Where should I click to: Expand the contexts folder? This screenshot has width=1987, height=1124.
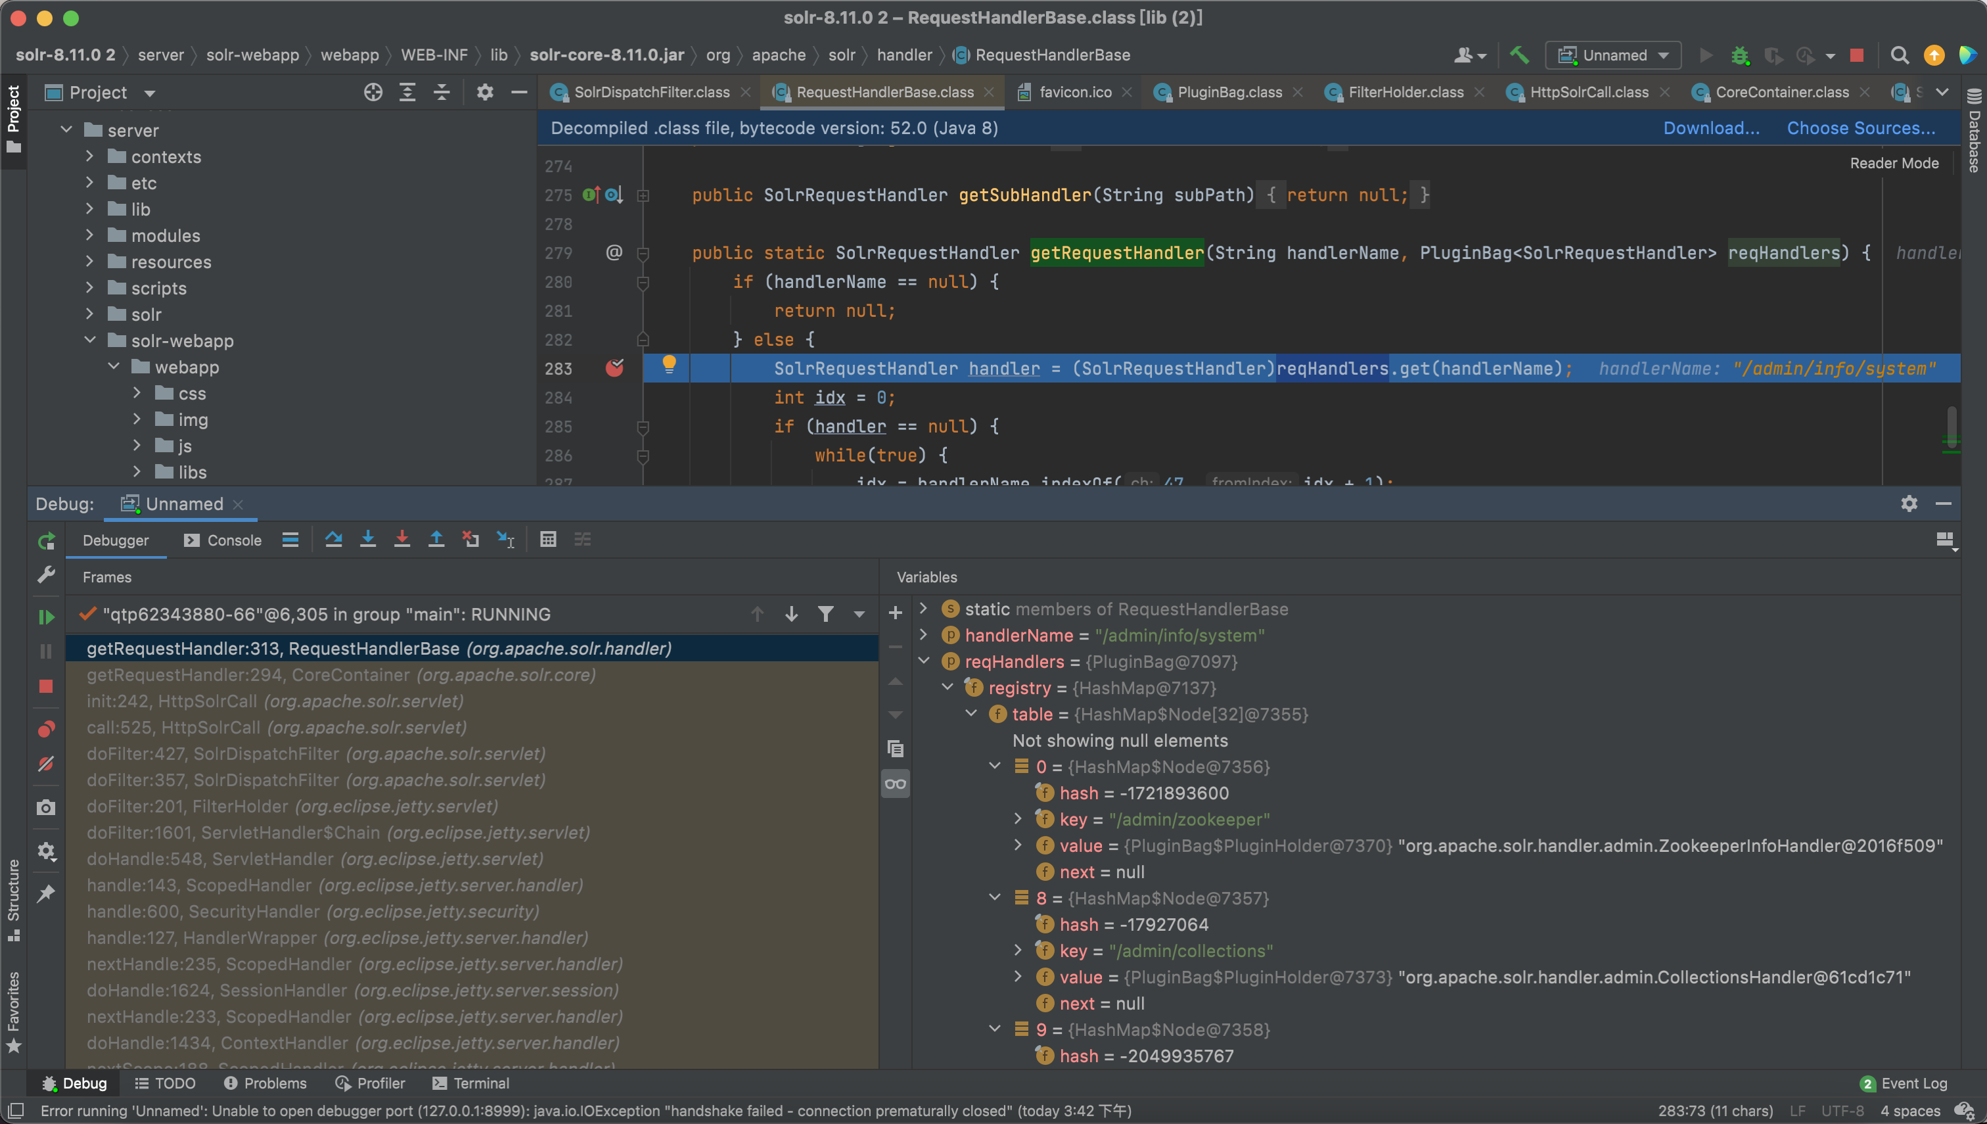(89, 156)
